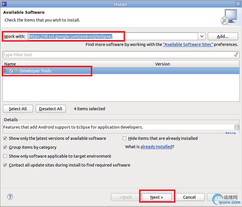Click the Next > button

157,197
